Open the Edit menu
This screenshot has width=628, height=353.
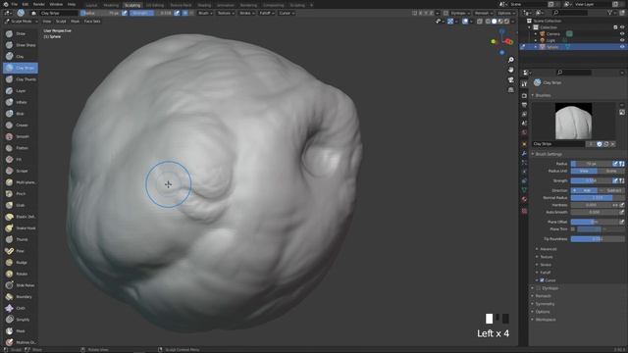[26, 4]
